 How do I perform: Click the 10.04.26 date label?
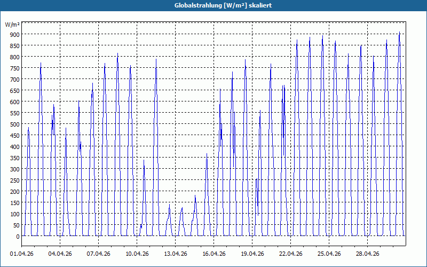click(x=137, y=254)
